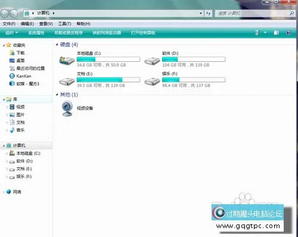Collapse the 收藏夹 tree section
This screenshot has width=298, height=237.
tap(4, 45)
